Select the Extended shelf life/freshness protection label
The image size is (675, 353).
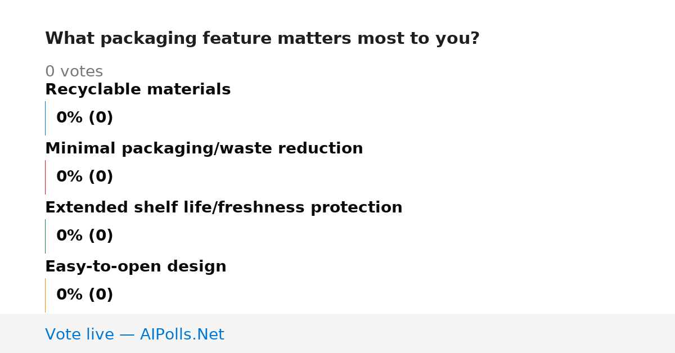pyautogui.click(x=224, y=208)
